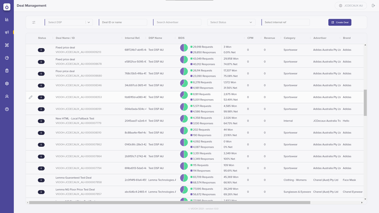Open the tools sidebar icon
The height and width of the screenshot is (213, 379).
click(x=7, y=45)
